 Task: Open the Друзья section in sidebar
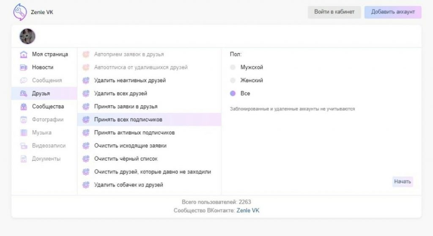[x=41, y=94]
